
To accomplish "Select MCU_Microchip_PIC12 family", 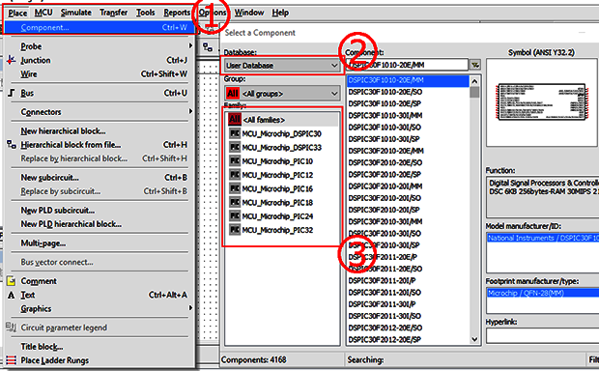I will click(x=282, y=175).
